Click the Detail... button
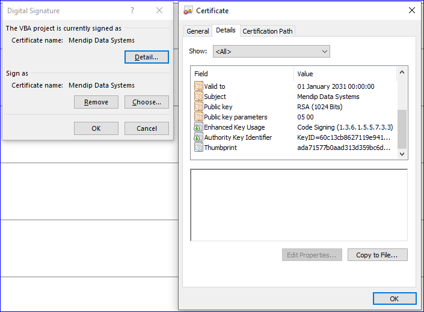Screen dimensions: 424x312 click(x=147, y=57)
